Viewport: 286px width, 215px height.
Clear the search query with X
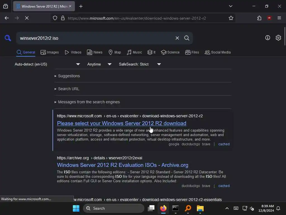coord(177,38)
